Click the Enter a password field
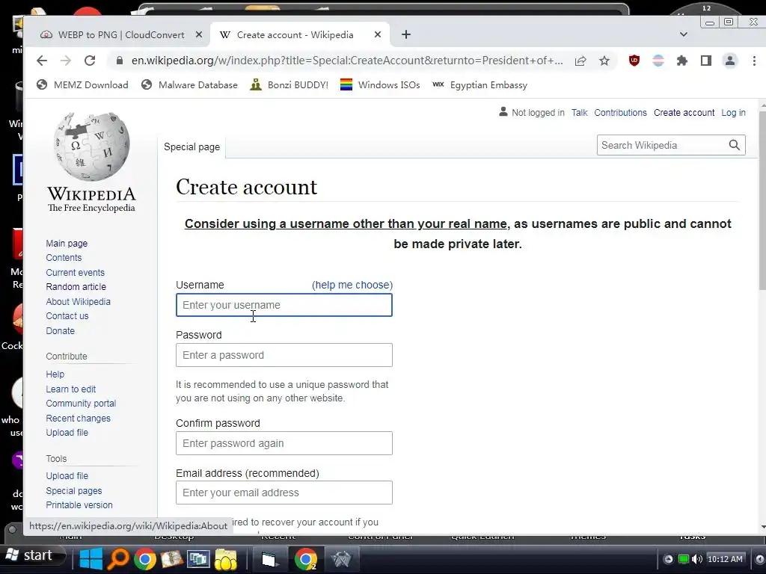 pyautogui.click(x=284, y=355)
